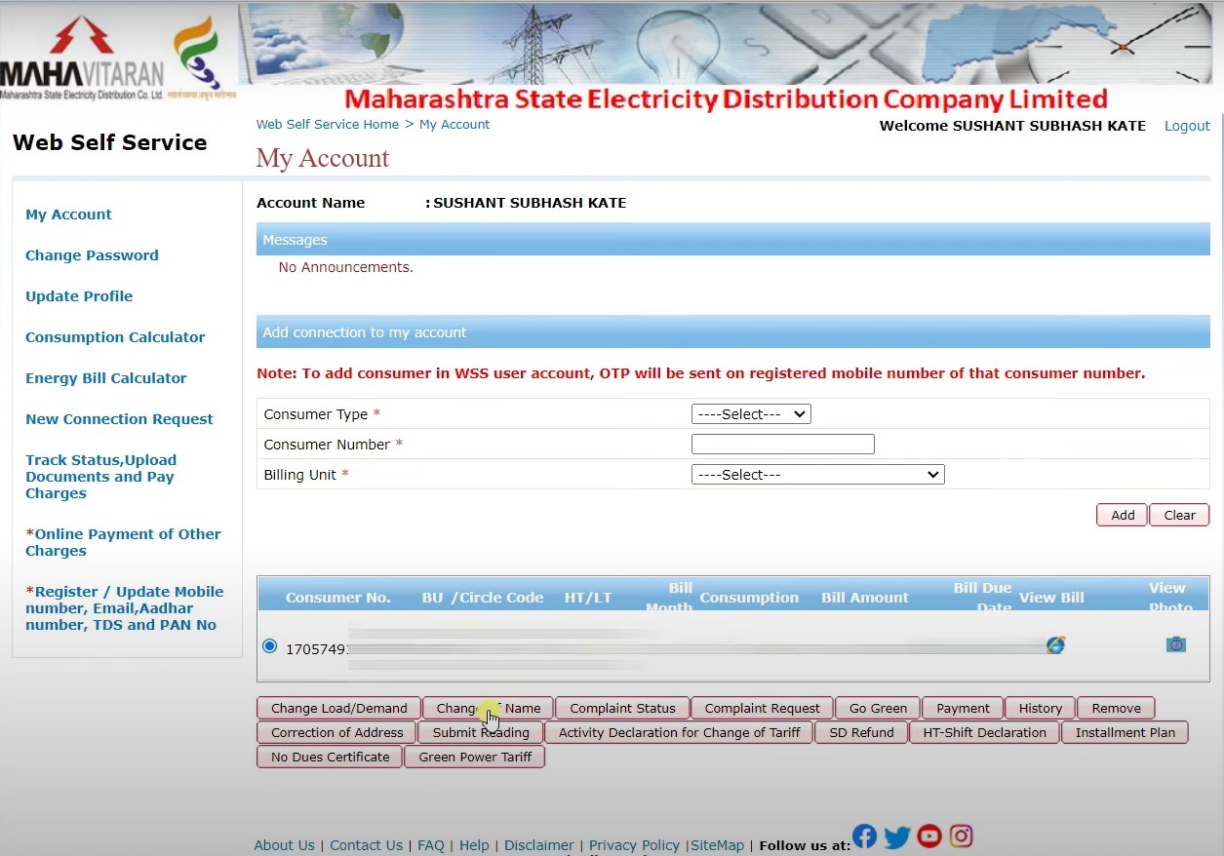Visit Instagram using the footer icon

pyautogui.click(x=961, y=836)
